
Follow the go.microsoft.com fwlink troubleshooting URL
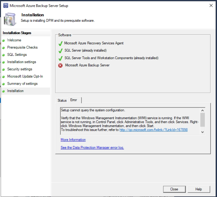pos(153,130)
